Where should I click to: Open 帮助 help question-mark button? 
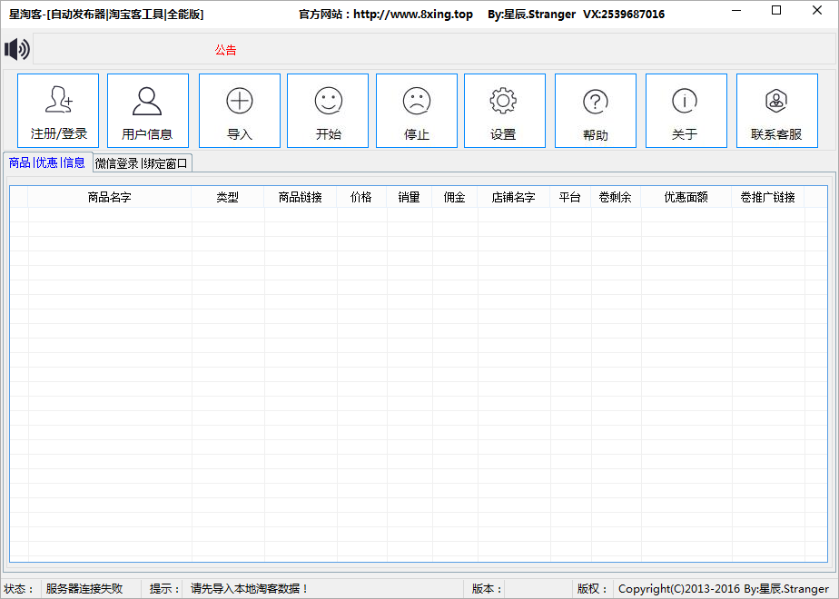(x=596, y=111)
